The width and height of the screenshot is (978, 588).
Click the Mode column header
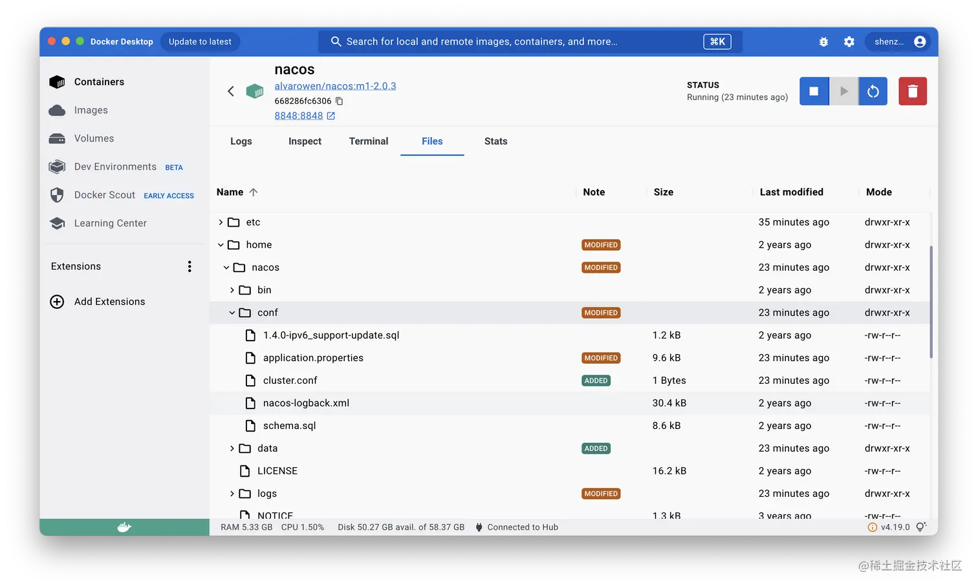click(x=879, y=192)
